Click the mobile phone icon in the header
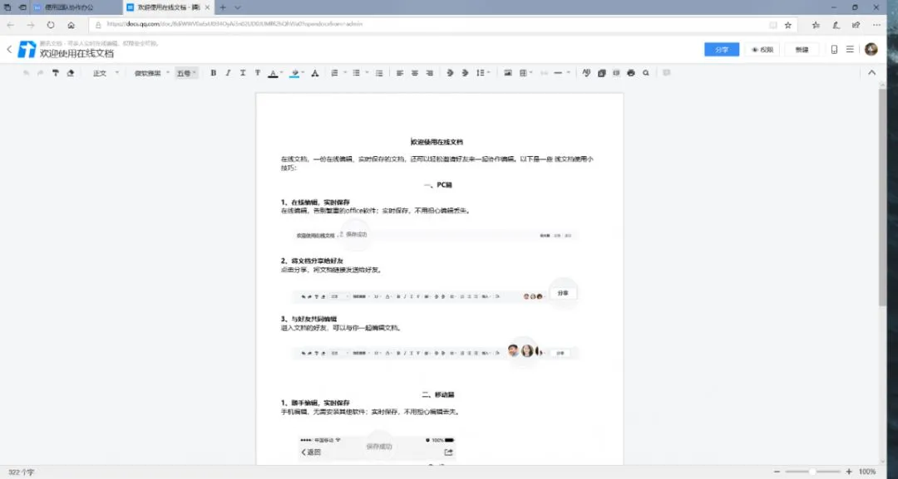This screenshot has width=898, height=479. 834,50
